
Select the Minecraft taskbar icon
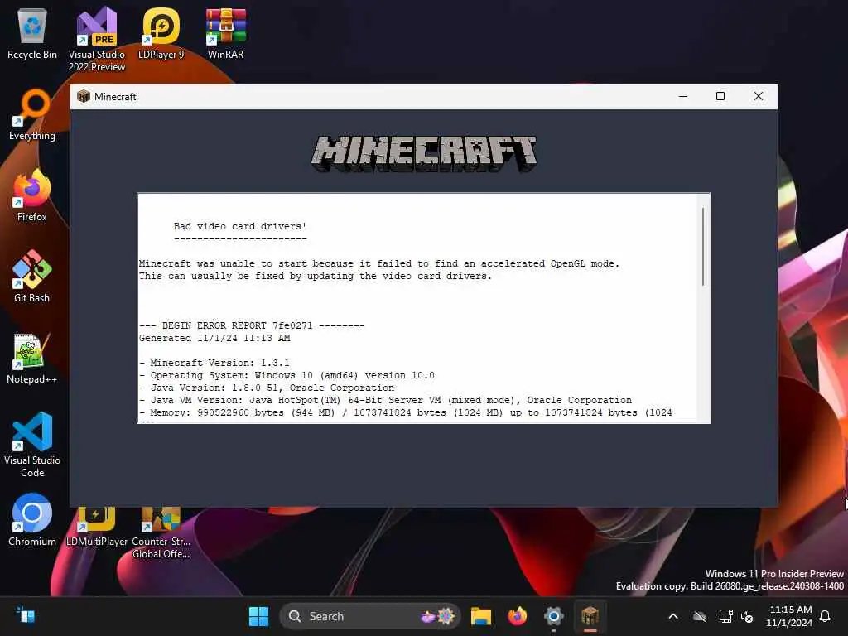[x=590, y=616]
